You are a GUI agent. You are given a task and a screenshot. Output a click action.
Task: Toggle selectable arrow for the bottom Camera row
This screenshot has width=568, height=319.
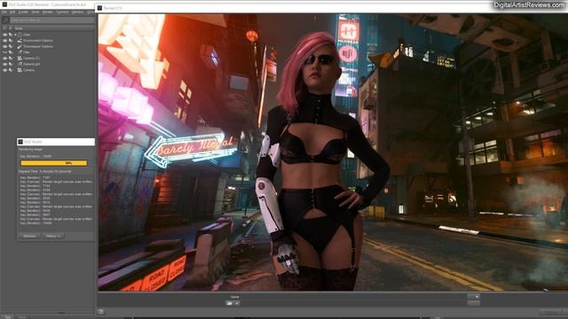coord(11,70)
